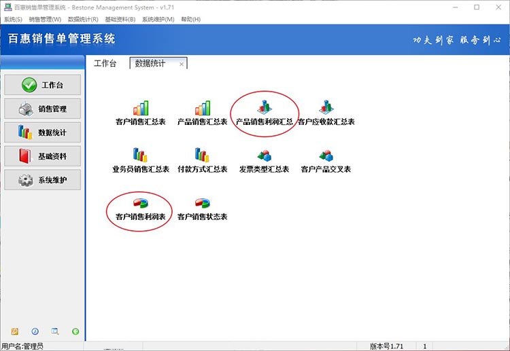This screenshot has height=351, width=510.
Task: Open the 客户产品交叉表 report icon
Action: tap(326, 155)
